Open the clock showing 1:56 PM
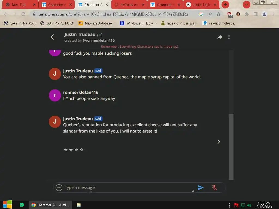Image resolution: width=279 pixels, height=209 pixels. [x=264, y=205]
